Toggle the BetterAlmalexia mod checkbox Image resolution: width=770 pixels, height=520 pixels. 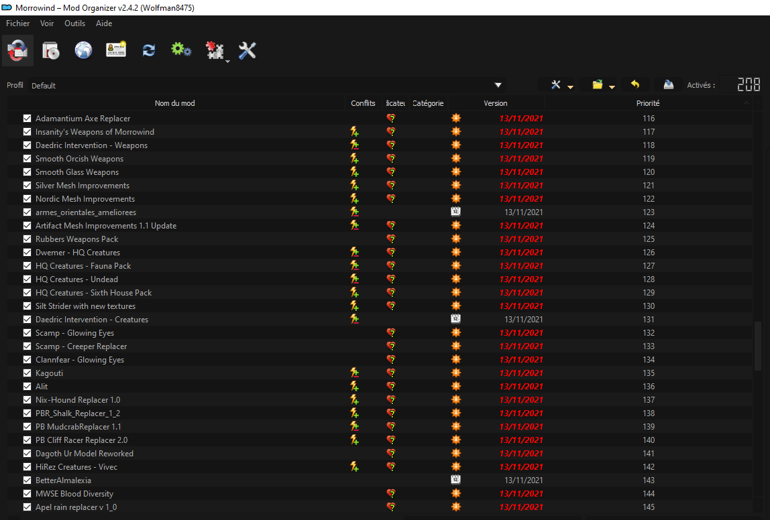tap(27, 480)
